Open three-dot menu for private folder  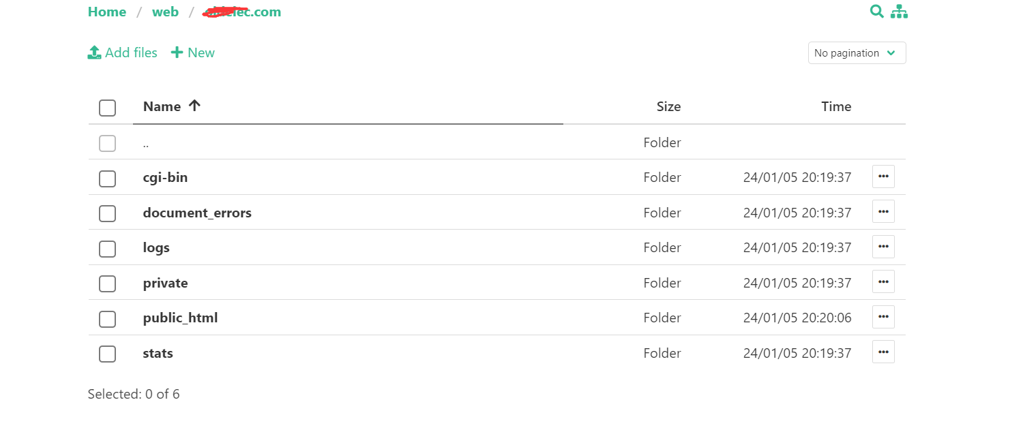click(x=883, y=282)
